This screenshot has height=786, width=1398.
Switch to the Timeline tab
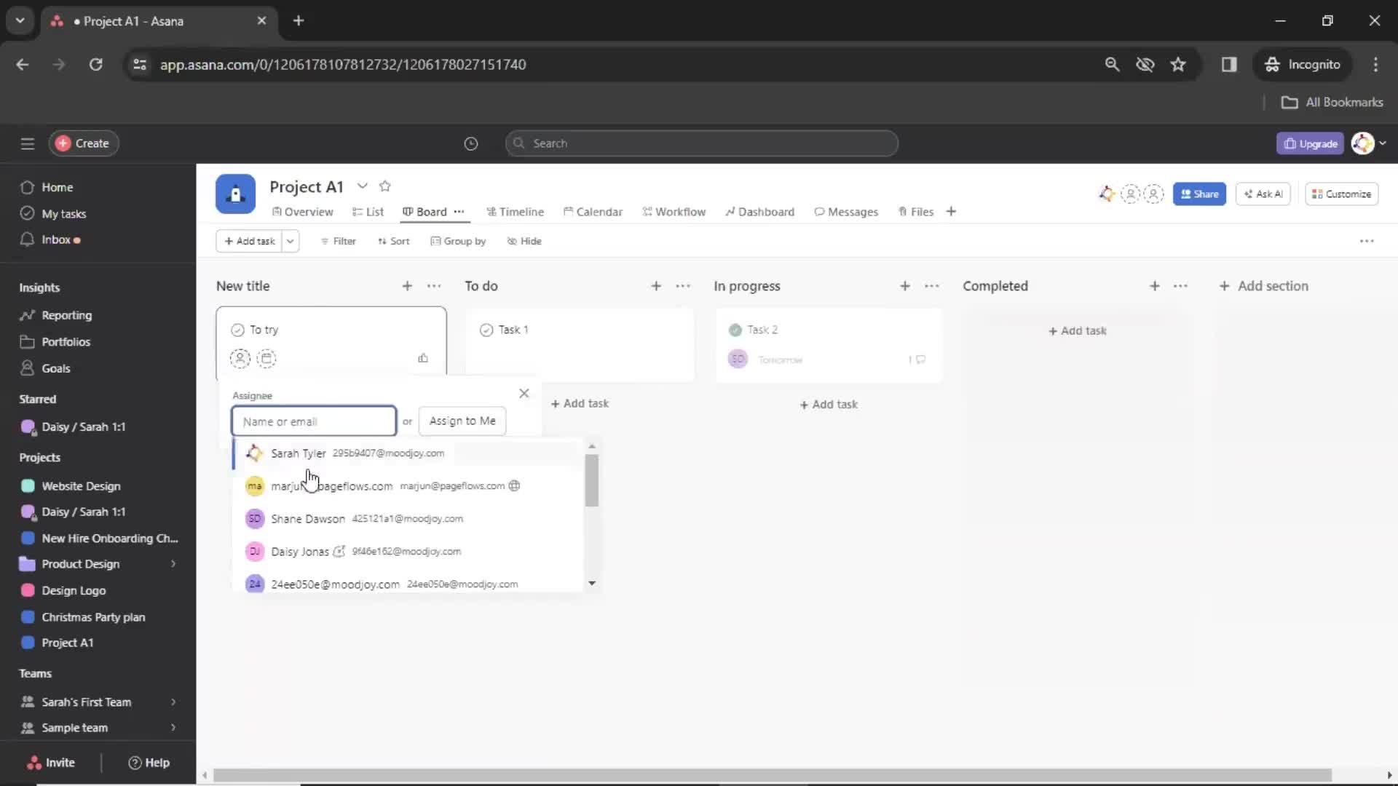(518, 211)
